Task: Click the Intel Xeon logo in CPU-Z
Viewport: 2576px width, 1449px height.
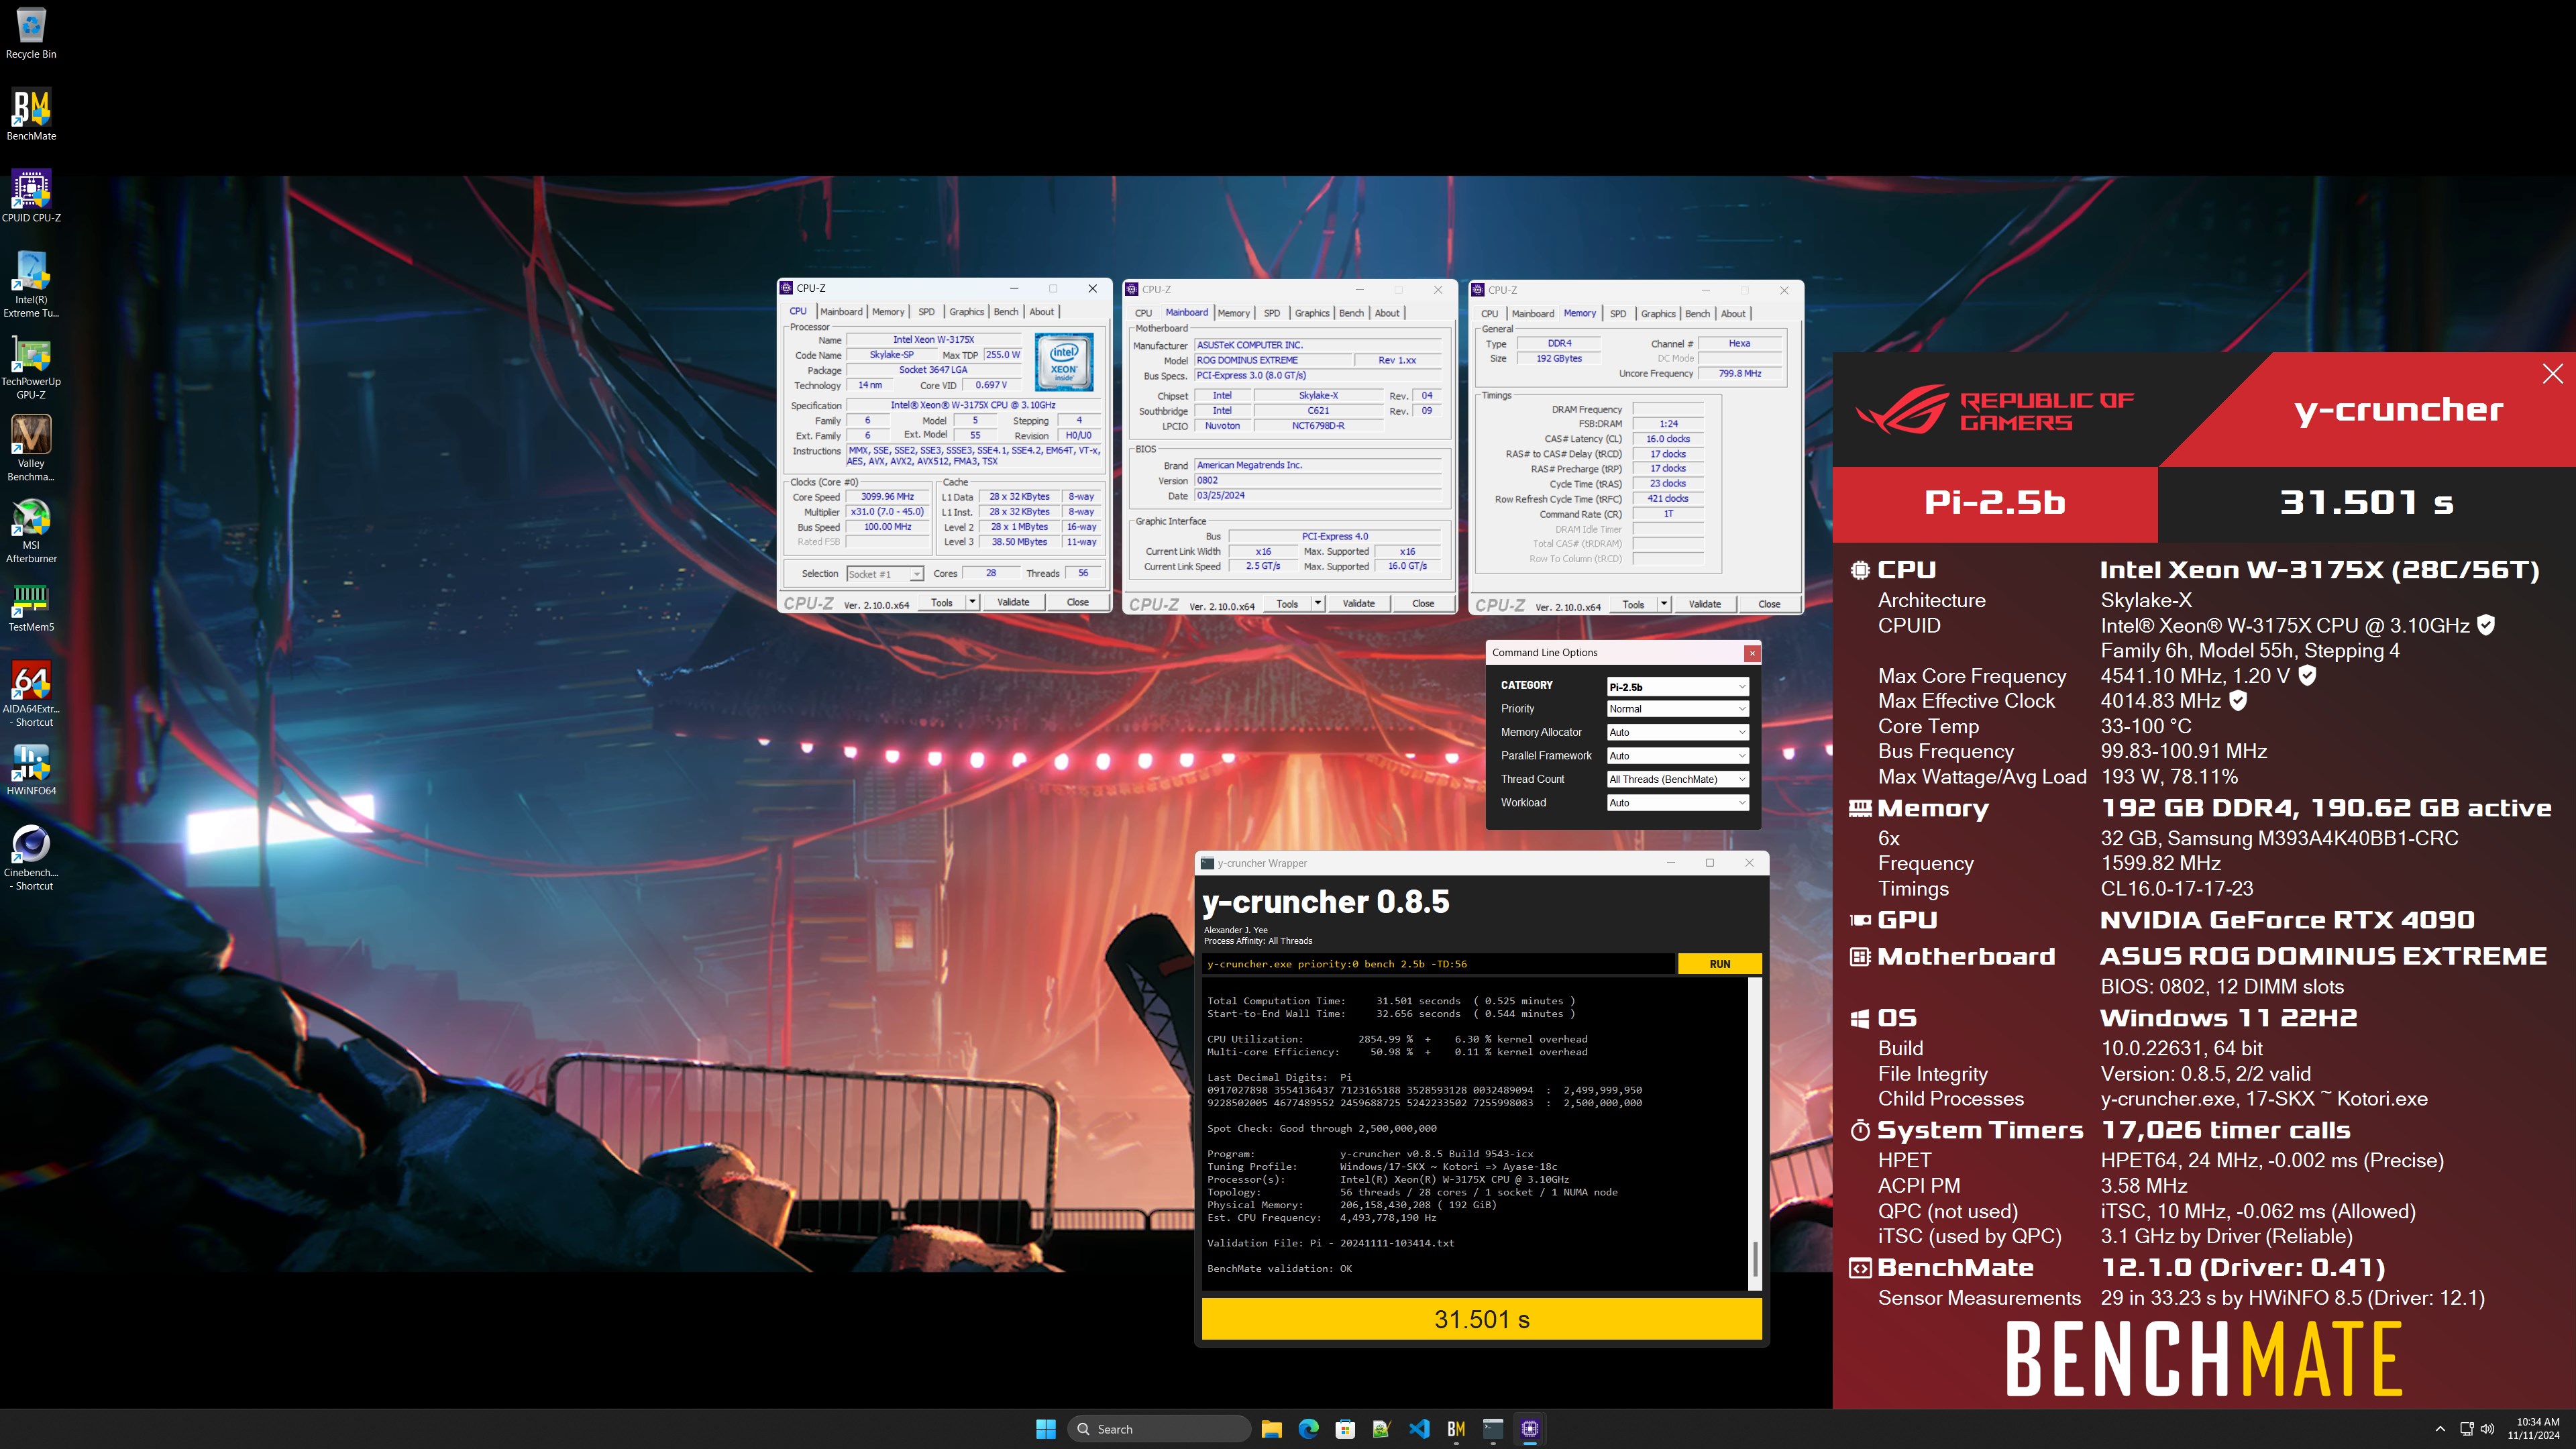Action: tap(1064, 362)
